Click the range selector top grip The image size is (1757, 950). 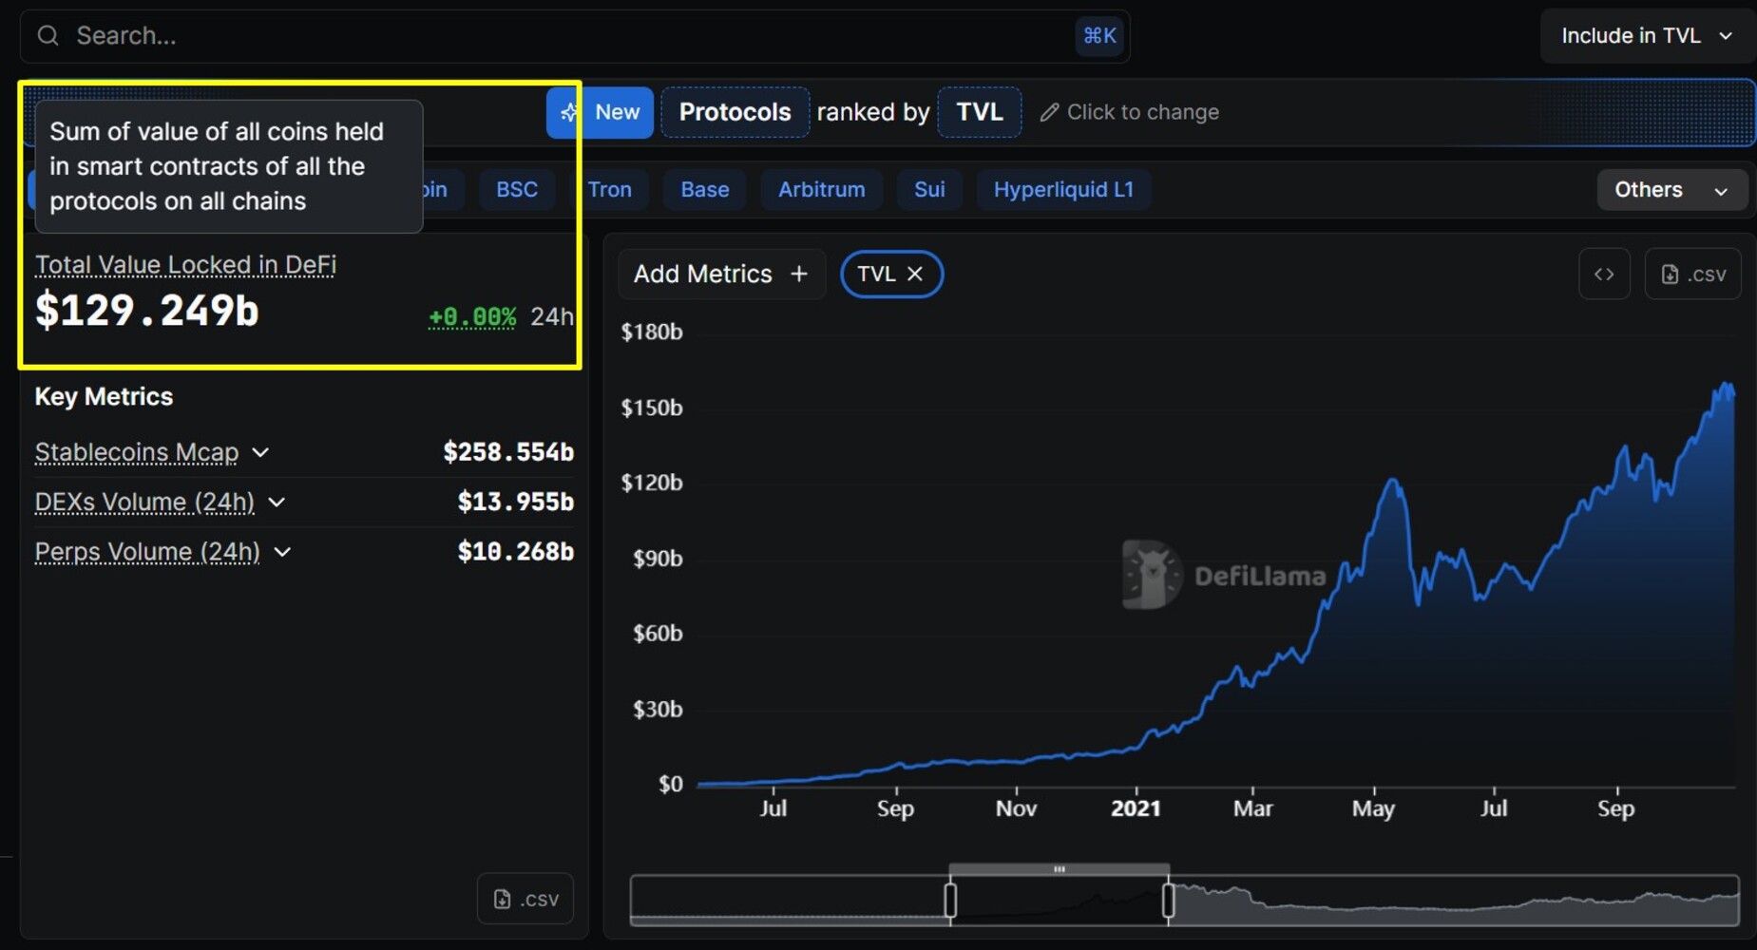click(x=1060, y=869)
